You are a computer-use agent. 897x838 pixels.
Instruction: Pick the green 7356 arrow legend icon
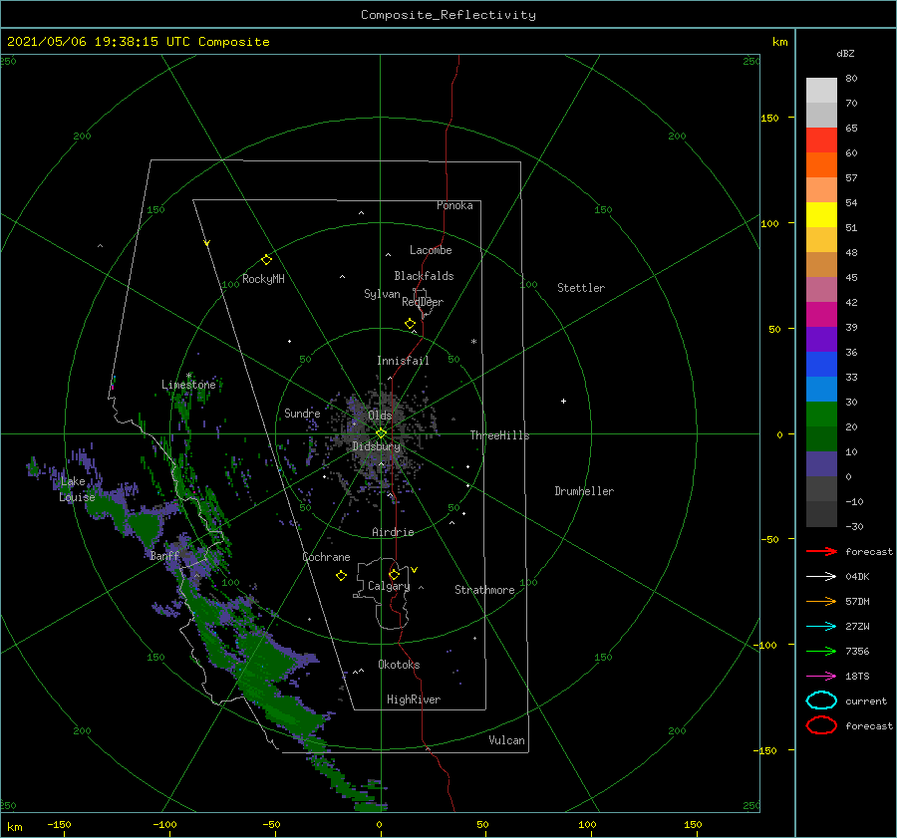(821, 651)
